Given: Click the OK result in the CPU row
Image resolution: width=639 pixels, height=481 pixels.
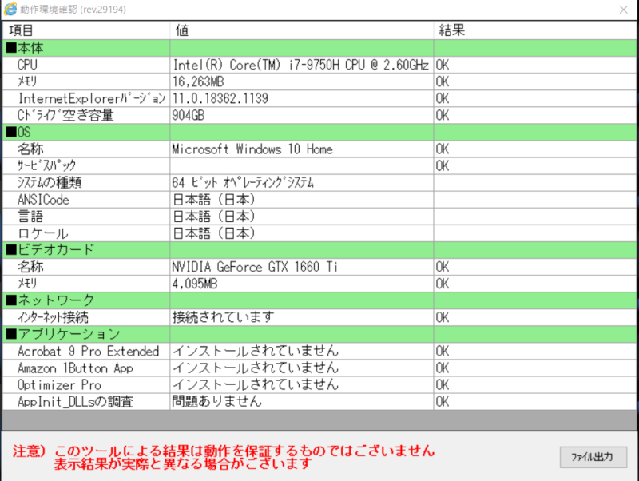Looking at the screenshot, I should 443,65.
